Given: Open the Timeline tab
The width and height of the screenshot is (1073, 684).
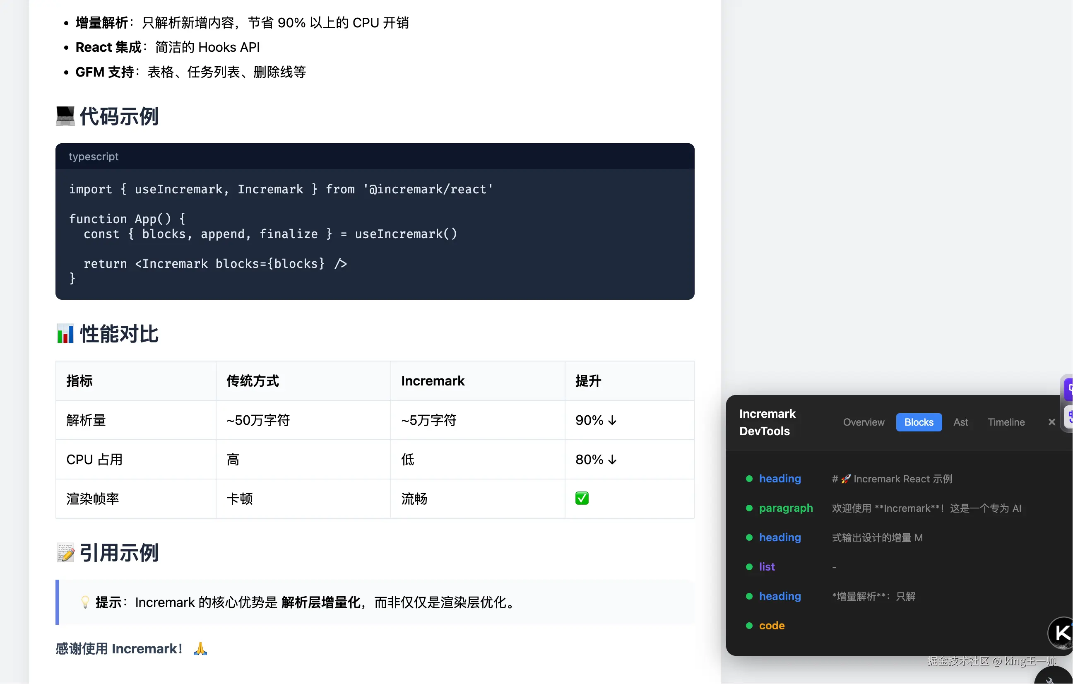Looking at the screenshot, I should 1006,422.
